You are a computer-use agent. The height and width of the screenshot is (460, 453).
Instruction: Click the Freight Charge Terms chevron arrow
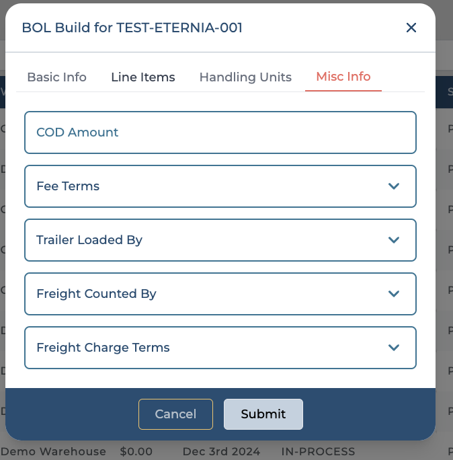(x=394, y=348)
